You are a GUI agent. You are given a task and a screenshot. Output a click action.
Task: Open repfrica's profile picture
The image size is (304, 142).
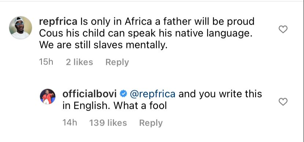pos(21,28)
